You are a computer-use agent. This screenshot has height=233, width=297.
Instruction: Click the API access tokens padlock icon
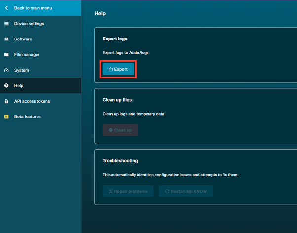click(6, 101)
